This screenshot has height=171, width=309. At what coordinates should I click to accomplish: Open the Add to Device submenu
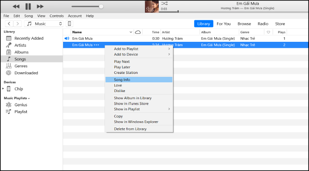click(139, 54)
